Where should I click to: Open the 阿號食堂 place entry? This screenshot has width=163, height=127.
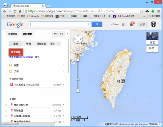click(x=19, y=111)
